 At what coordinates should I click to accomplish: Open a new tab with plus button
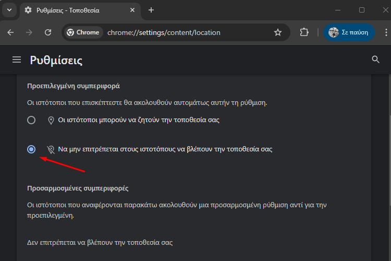pyautogui.click(x=151, y=10)
